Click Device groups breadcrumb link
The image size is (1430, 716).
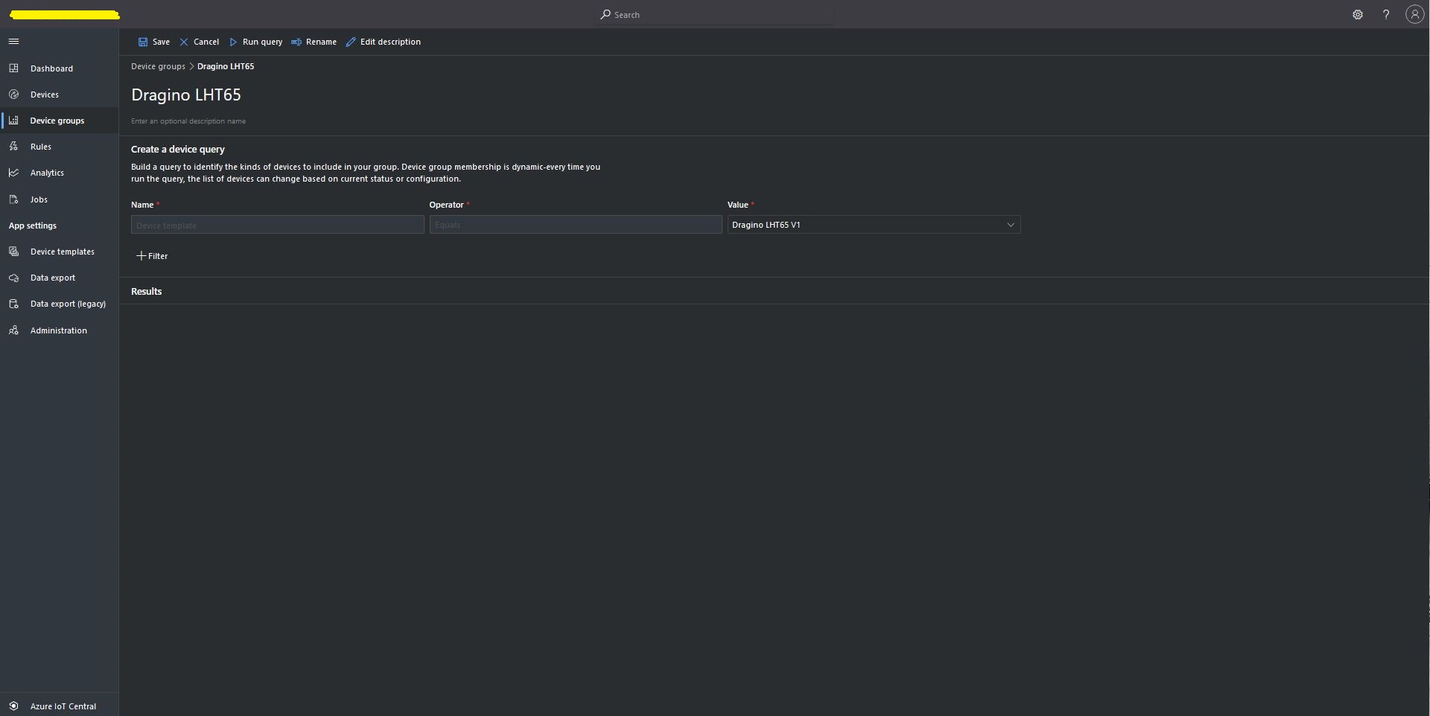click(x=158, y=66)
